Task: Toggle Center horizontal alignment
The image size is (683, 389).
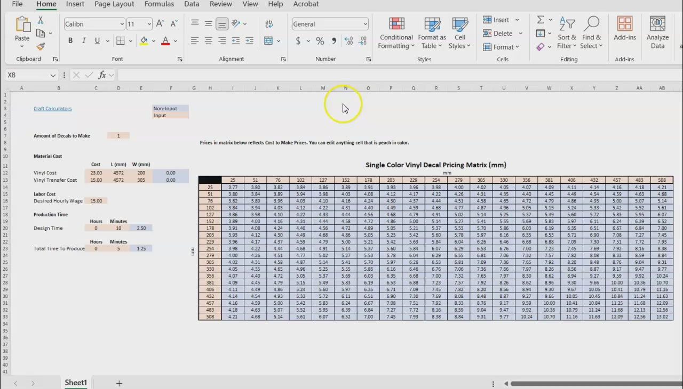Action: pos(208,41)
